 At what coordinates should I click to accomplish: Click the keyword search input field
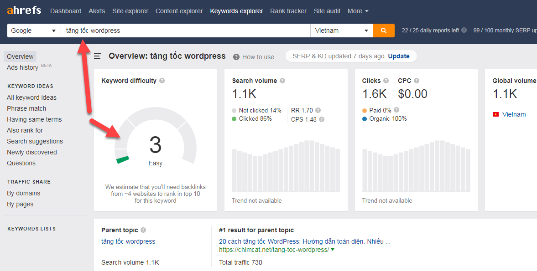(185, 31)
